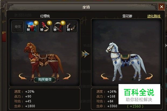Rotate 雪花骢 horse with right arrow
The width and height of the screenshot is (167, 111).
tap(149, 76)
